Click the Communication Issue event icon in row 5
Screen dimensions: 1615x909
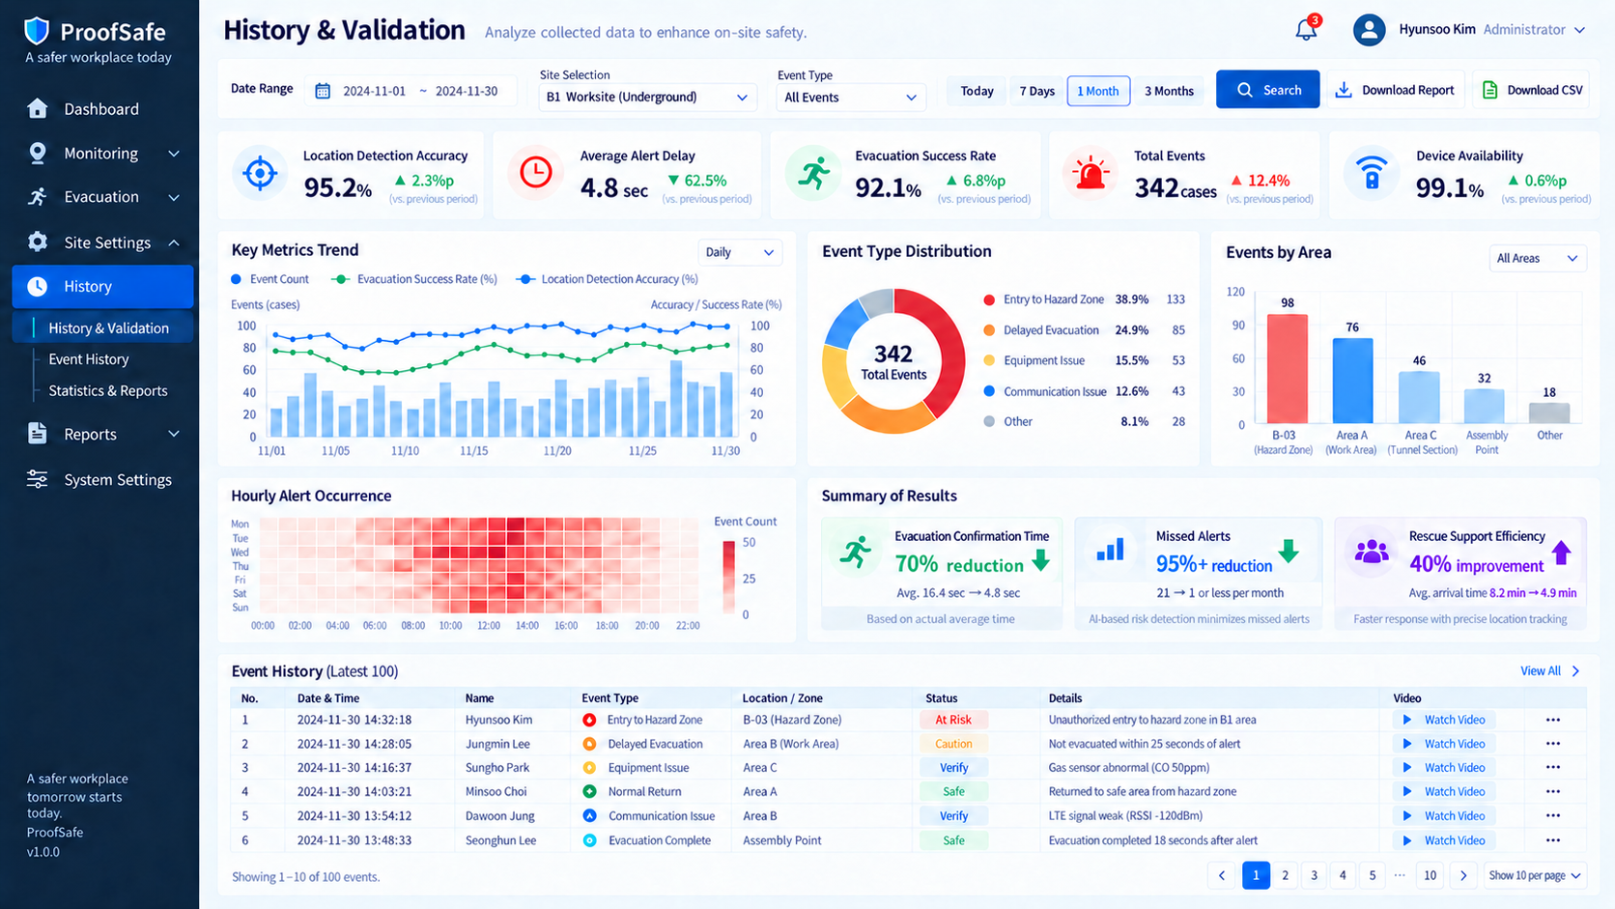click(589, 816)
